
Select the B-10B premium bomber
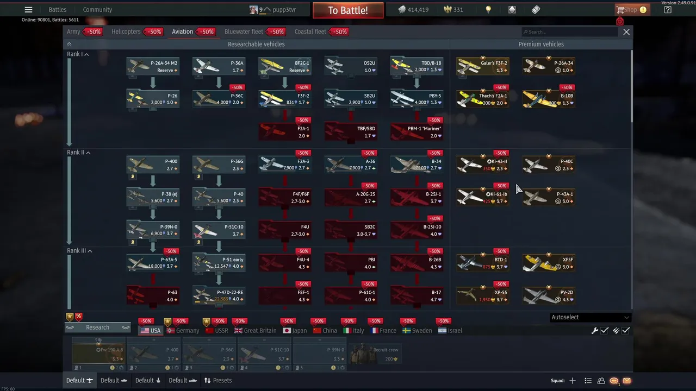[548, 99]
